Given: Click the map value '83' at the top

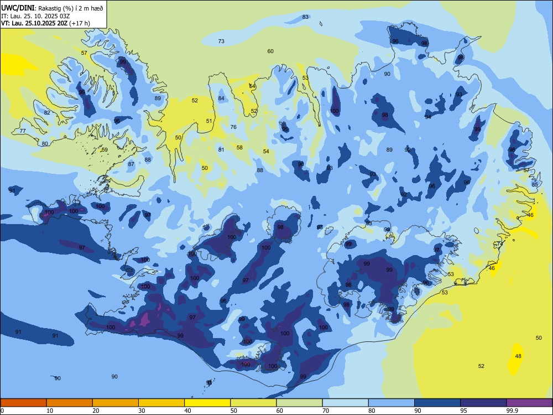Looking at the screenshot, I should coord(305,17).
